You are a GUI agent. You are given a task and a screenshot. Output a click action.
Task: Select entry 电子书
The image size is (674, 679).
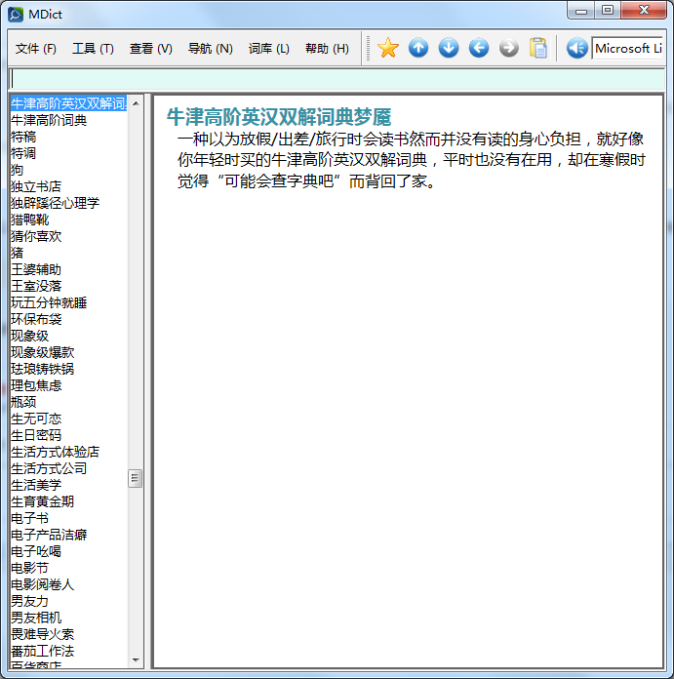(30, 518)
